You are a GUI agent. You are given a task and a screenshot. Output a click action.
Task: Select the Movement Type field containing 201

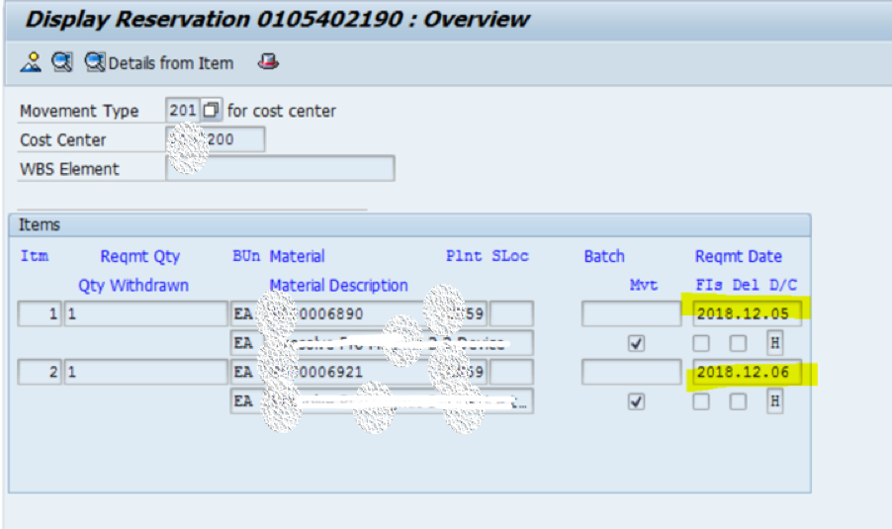183,110
